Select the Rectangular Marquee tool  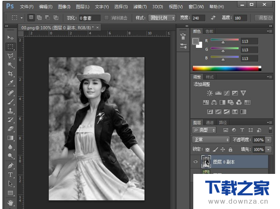coord(10,47)
